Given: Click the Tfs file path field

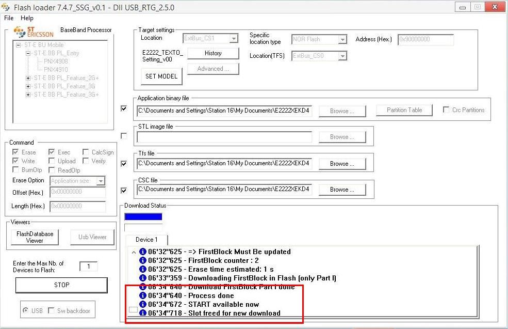Looking at the screenshot, I should [224, 164].
